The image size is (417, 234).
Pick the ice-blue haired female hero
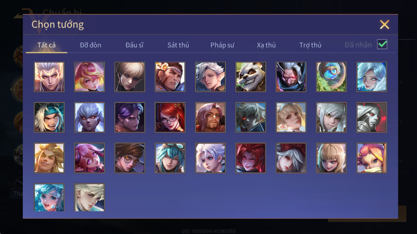[x=372, y=77]
